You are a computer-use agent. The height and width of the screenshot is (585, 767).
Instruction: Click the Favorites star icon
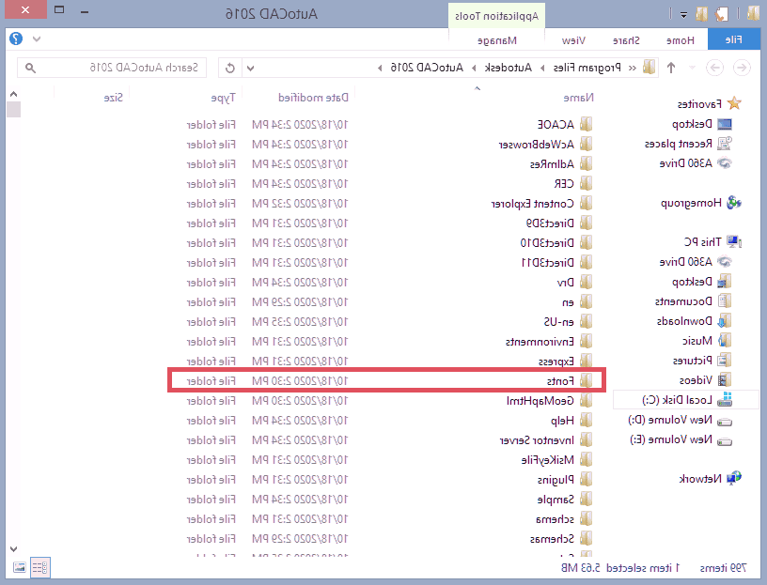click(734, 103)
